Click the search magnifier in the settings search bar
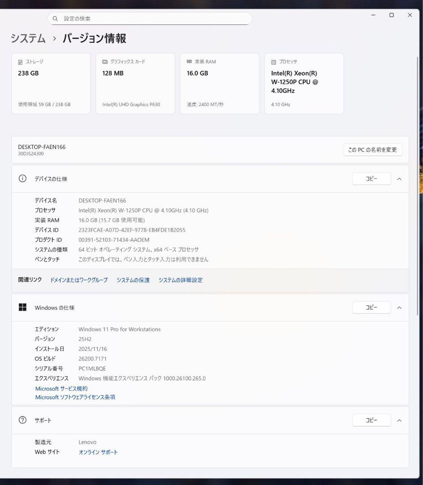 [55, 18]
